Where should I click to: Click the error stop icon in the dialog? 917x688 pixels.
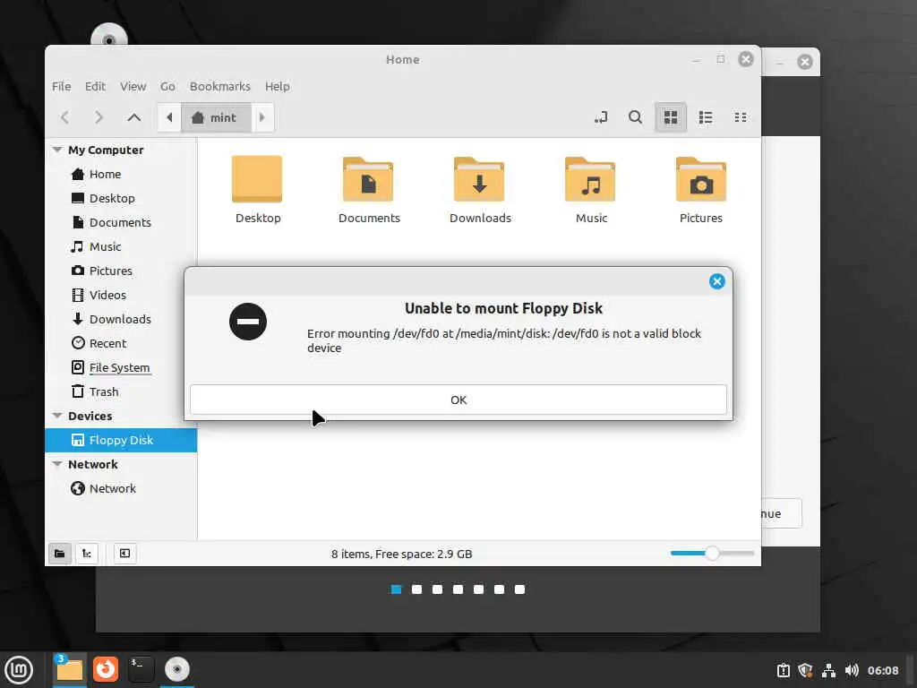(248, 322)
